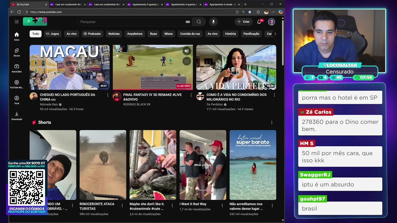Unmute the Final Fantasy live preview

(x=187, y=51)
